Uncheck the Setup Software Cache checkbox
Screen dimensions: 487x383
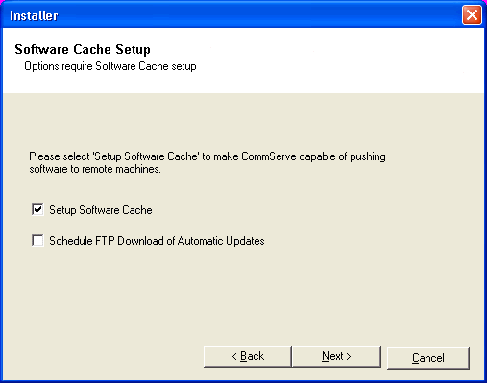(37, 210)
